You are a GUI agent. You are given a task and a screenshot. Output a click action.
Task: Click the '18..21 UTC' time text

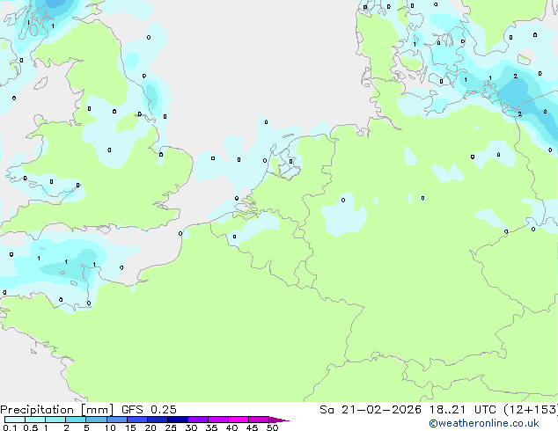click(x=463, y=410)
